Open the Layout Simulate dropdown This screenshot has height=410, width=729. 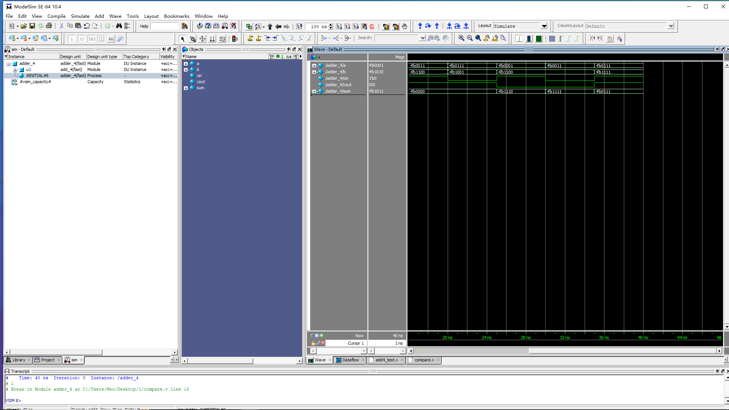tap(544, 26)
